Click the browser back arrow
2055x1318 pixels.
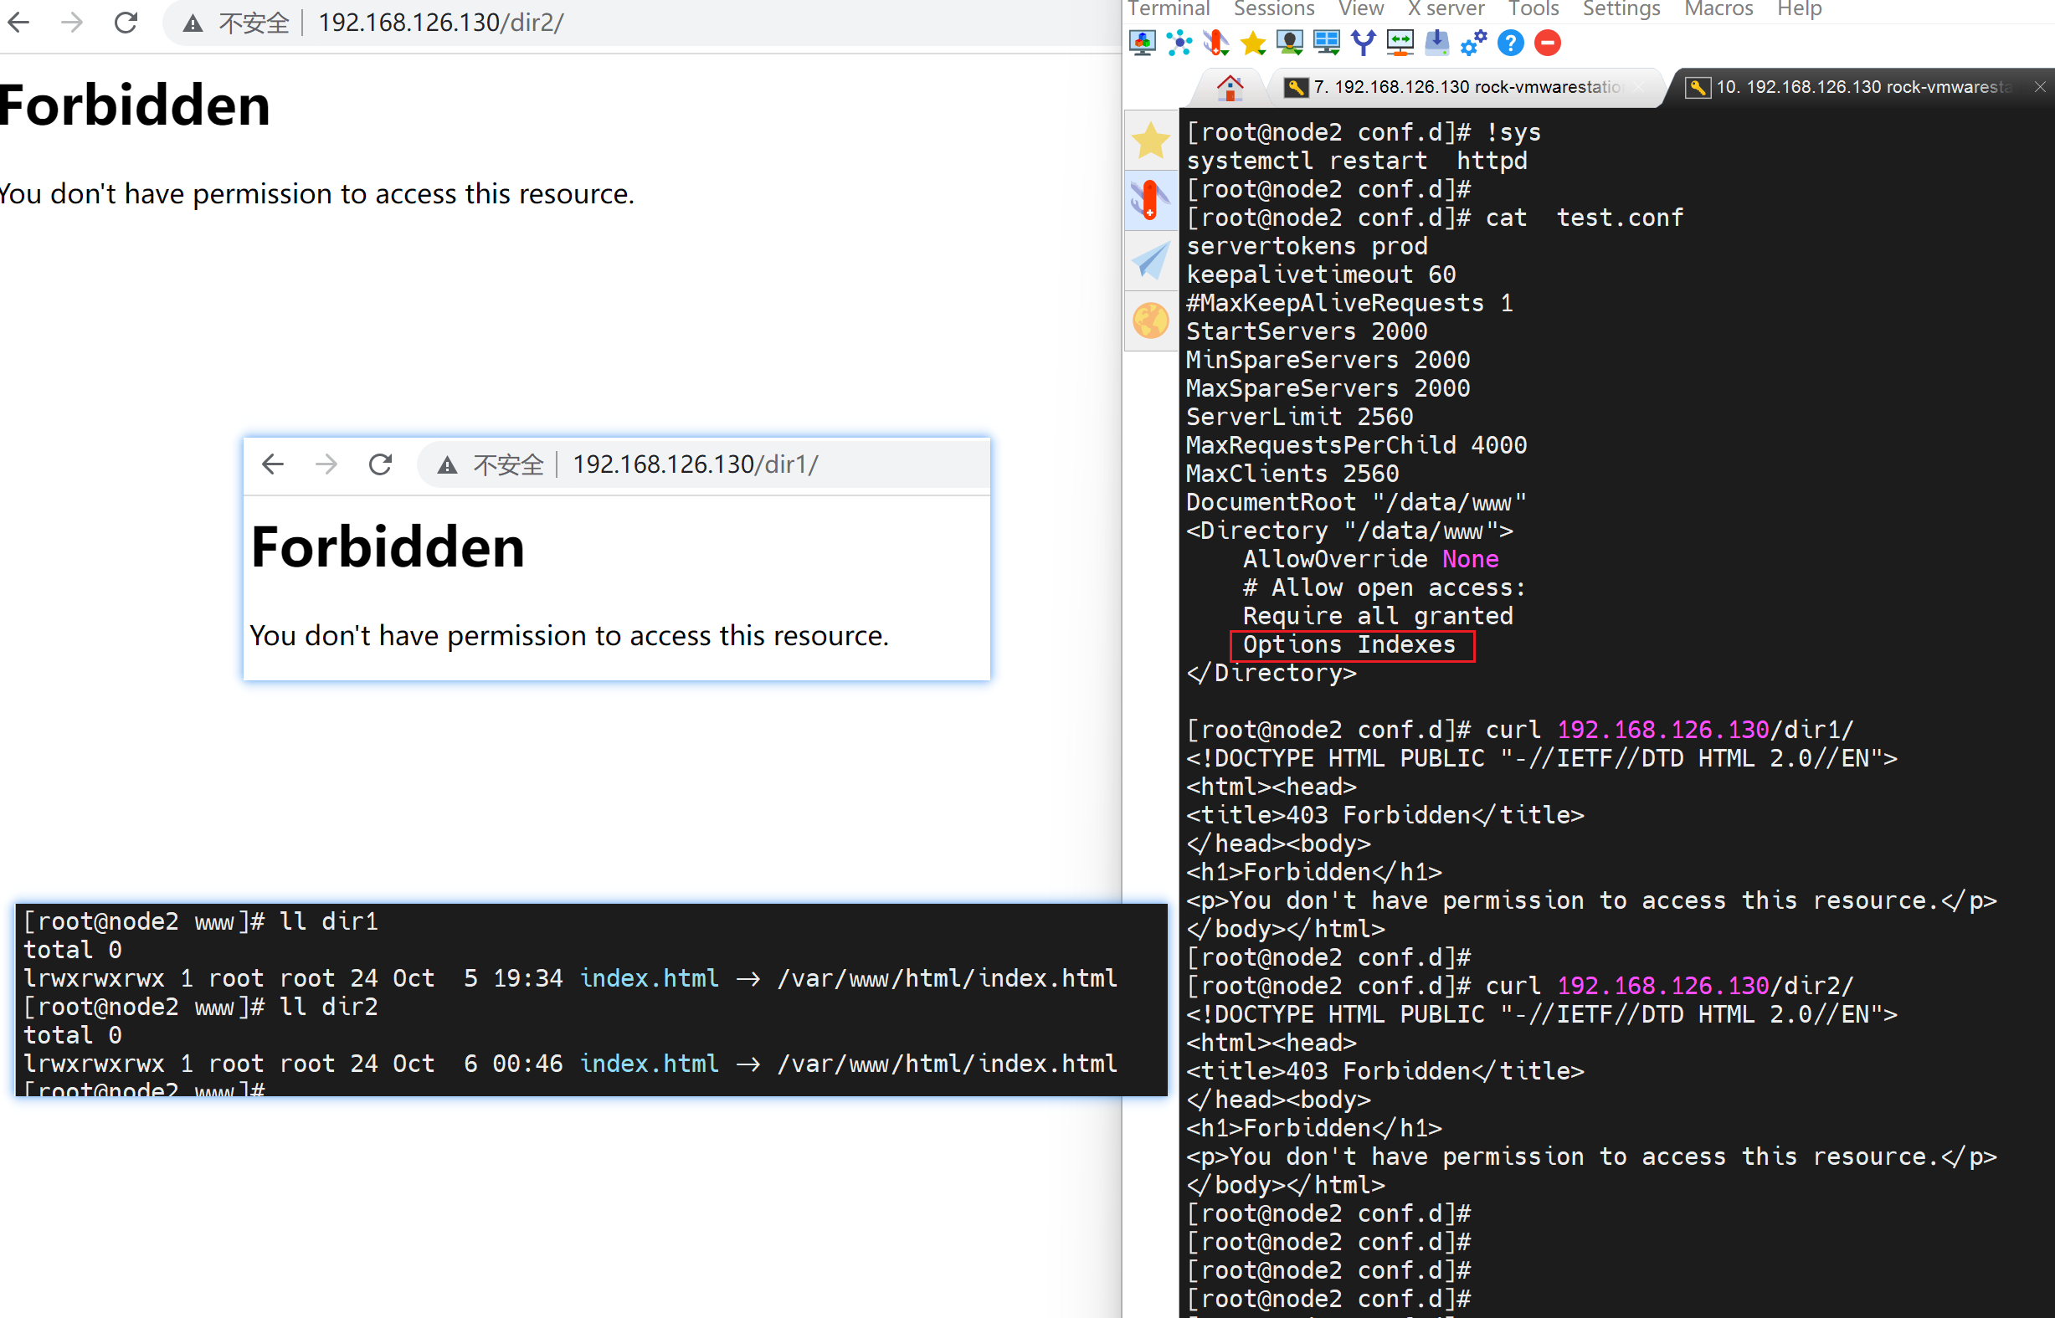[18, 23]
